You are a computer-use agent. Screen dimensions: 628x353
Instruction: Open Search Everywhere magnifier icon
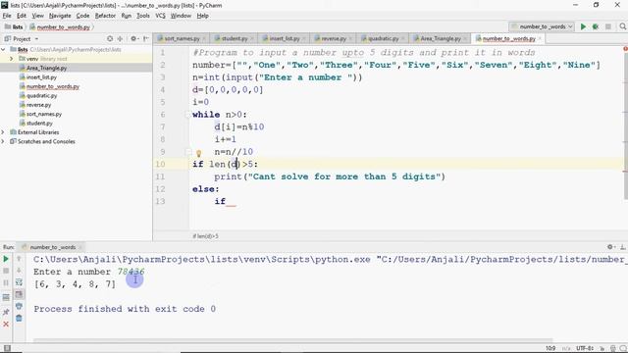[x=622, y=26]
